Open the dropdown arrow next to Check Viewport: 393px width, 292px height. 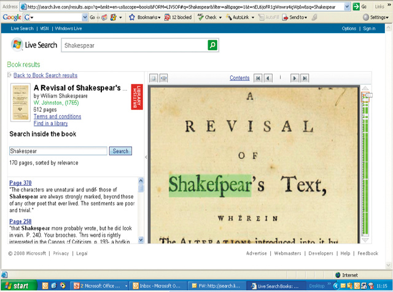pos(220,18)
